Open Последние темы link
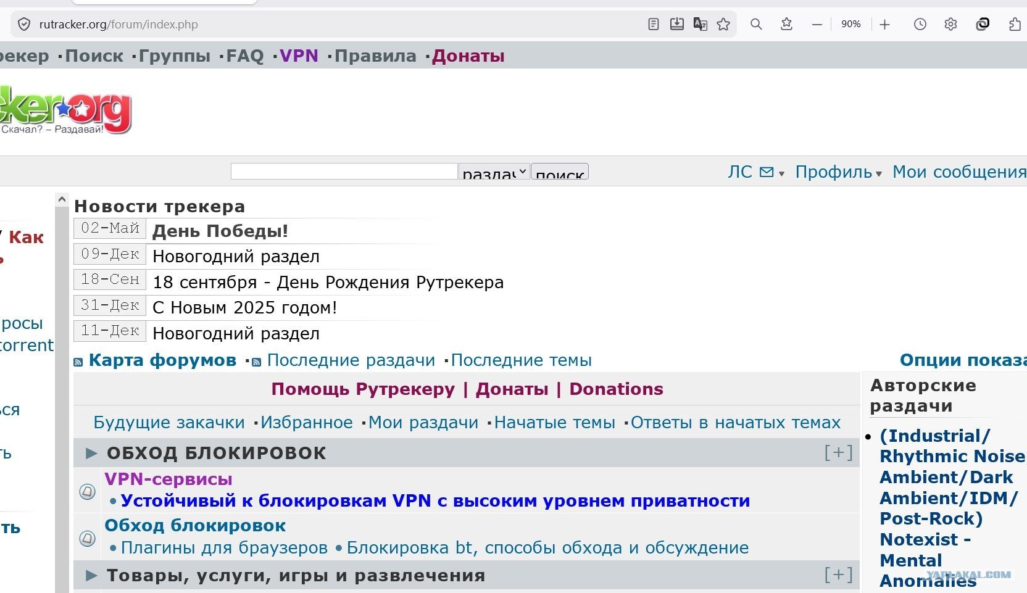Viewport: 1027px width, 593px height. click(522, 360)
